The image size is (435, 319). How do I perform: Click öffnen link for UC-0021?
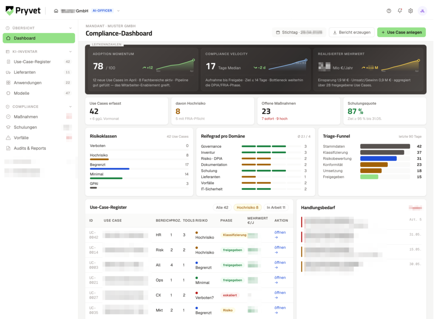point(280,280)
